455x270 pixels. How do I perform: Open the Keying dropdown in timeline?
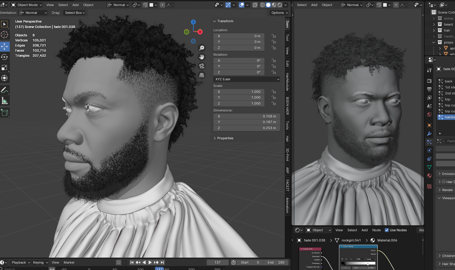40,262
